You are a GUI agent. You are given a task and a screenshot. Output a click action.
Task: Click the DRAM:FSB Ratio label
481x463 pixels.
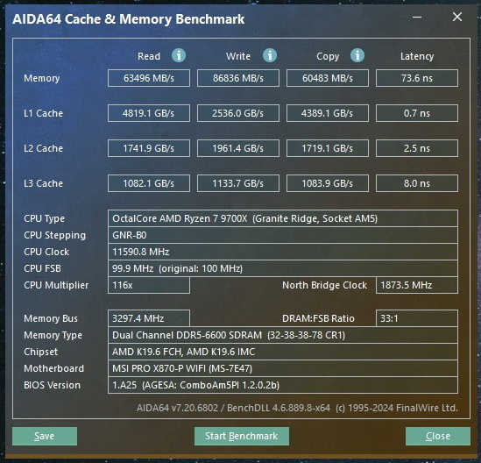[x=318, y=318]
